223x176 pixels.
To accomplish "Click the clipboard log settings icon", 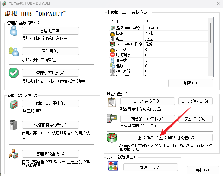I will click(112, 101).
